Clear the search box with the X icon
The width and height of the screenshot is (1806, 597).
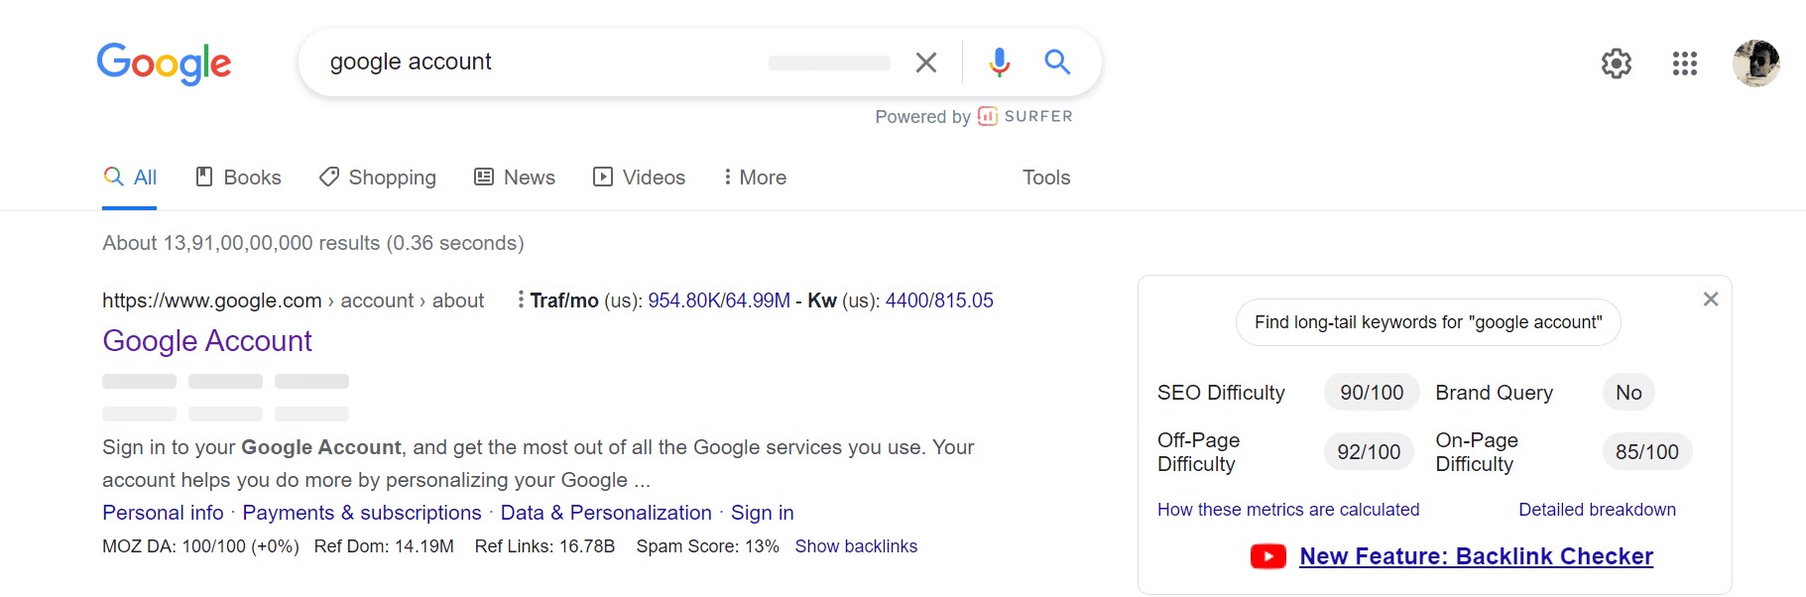[925, 61]
